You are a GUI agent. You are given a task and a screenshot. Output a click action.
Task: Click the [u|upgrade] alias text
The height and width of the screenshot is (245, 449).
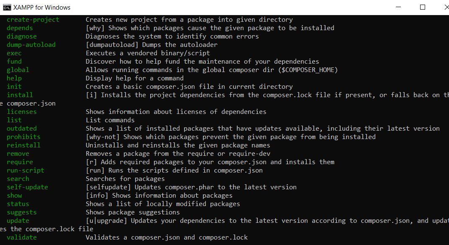(106, 221)
